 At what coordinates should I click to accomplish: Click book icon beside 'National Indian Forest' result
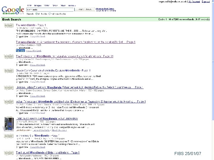pos(9,88)
